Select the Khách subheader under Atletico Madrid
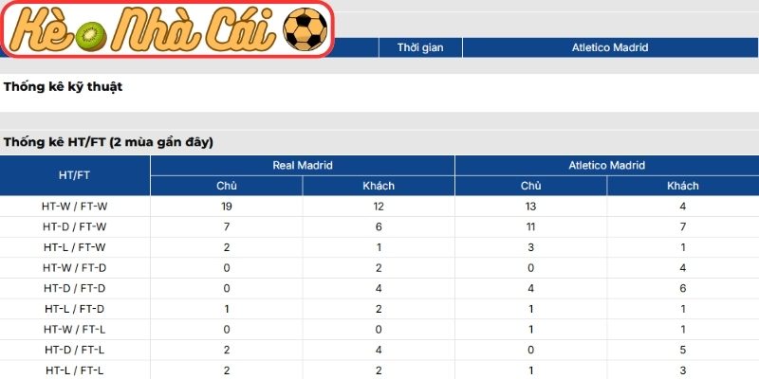 682,186
